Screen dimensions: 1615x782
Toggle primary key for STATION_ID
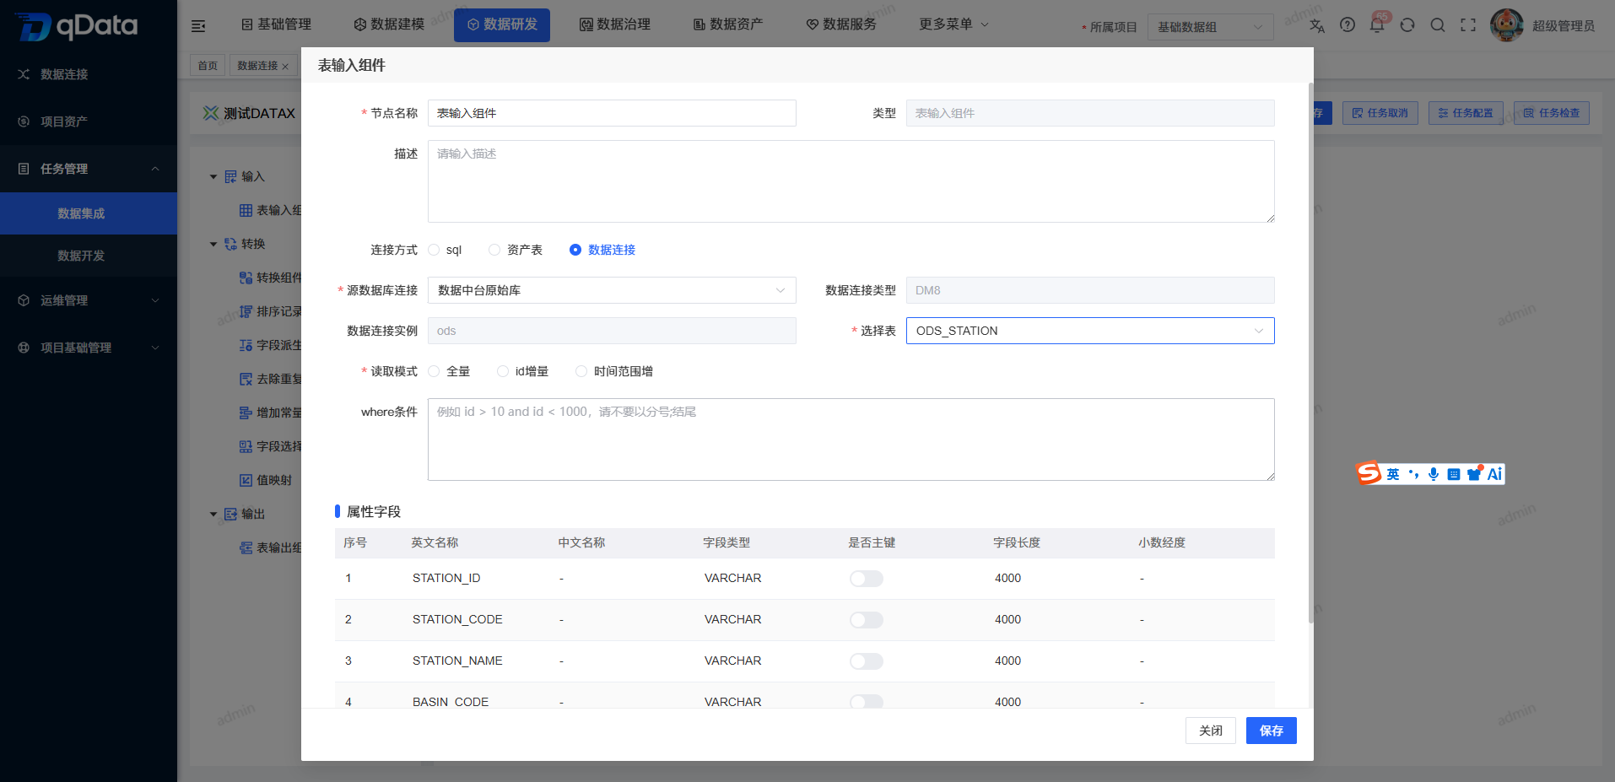pyautogui.click(x=867, y=579)
